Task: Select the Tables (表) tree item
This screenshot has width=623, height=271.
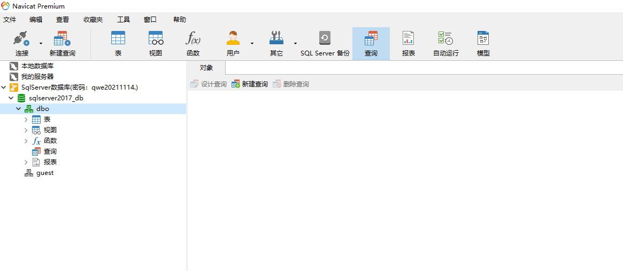Action: click(47, 119)
